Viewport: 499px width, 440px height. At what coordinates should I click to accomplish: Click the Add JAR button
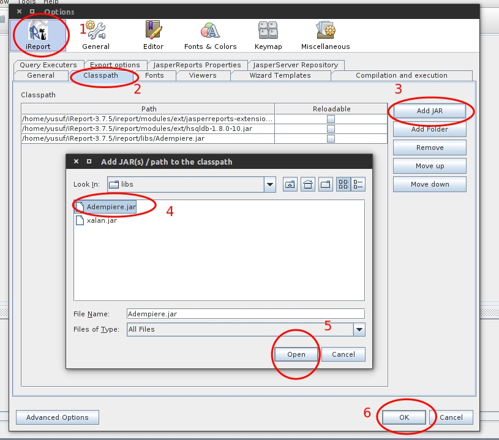point(430,111)
